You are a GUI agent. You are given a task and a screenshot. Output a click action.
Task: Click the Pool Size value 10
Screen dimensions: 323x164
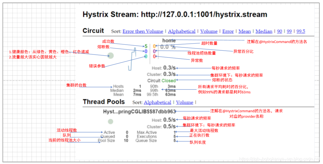[126, 141]
